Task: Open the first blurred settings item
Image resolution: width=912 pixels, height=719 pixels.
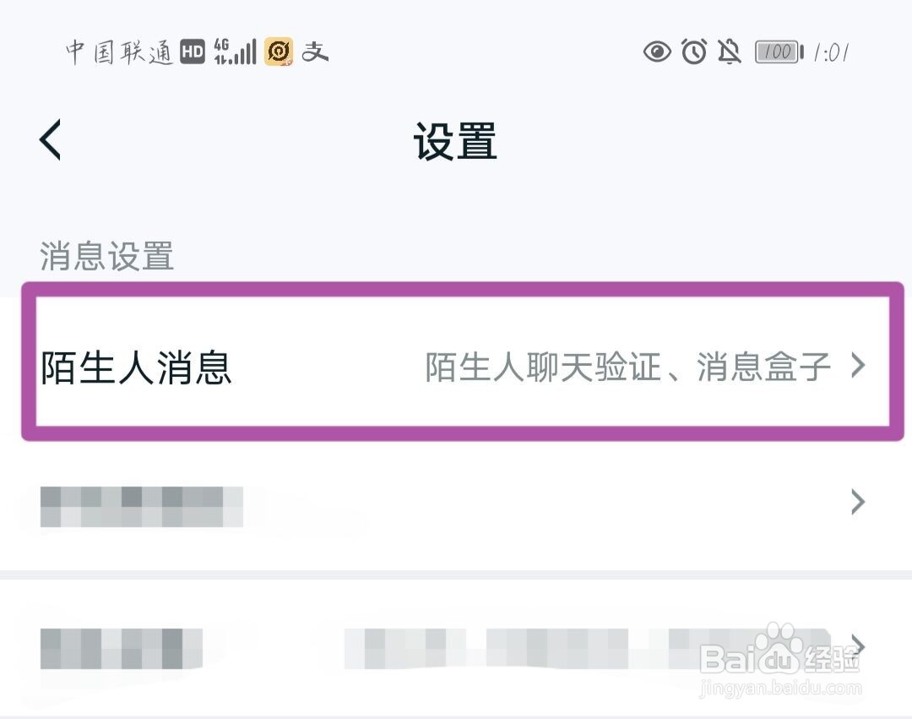Action: [141, 507]
